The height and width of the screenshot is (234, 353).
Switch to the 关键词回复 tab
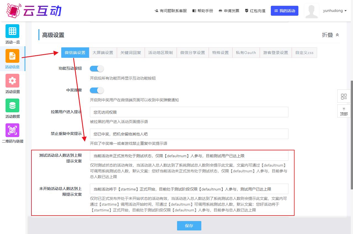[x=131, y=53]
